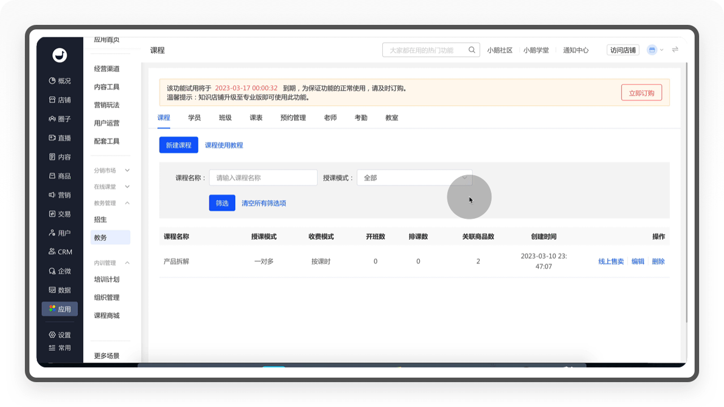
Task: Go to 营销 in the left sidebar
Action: 59,195
